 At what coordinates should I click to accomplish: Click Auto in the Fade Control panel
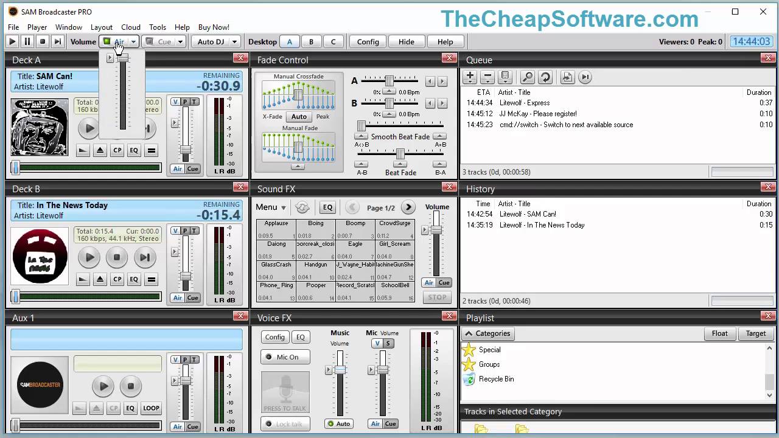point(299,117)
